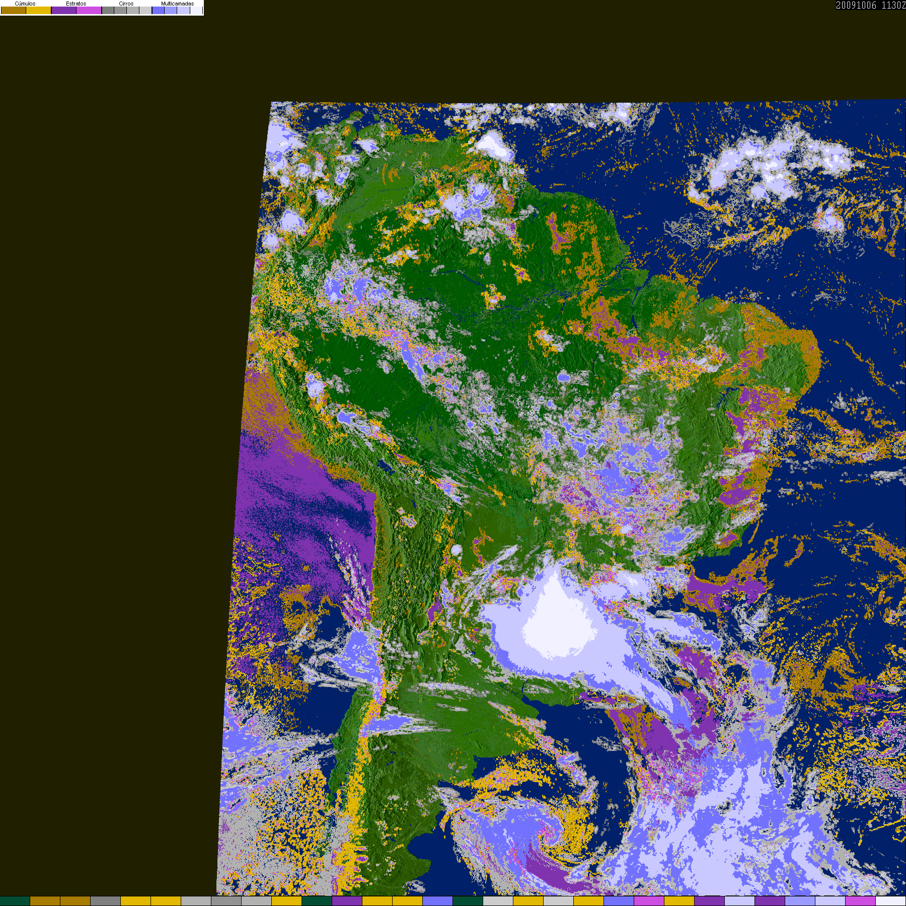Click the 20091006 1130Z timestamp

click(x=871, y=5)
